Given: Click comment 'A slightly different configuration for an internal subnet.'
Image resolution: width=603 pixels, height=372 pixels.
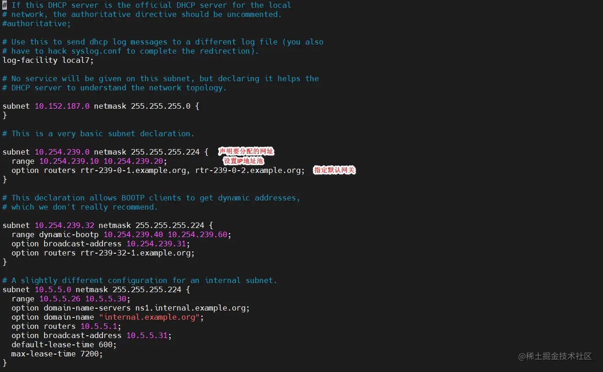Looking at the screenshot, I should click(140, 280).
